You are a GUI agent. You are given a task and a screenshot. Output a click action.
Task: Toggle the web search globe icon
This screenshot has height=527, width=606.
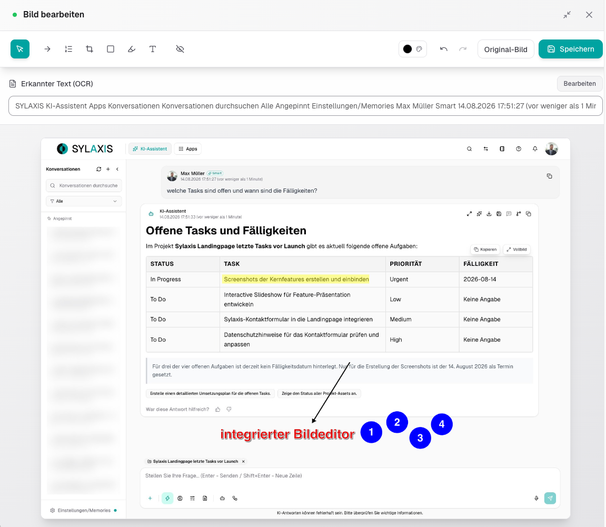(180, 499)
